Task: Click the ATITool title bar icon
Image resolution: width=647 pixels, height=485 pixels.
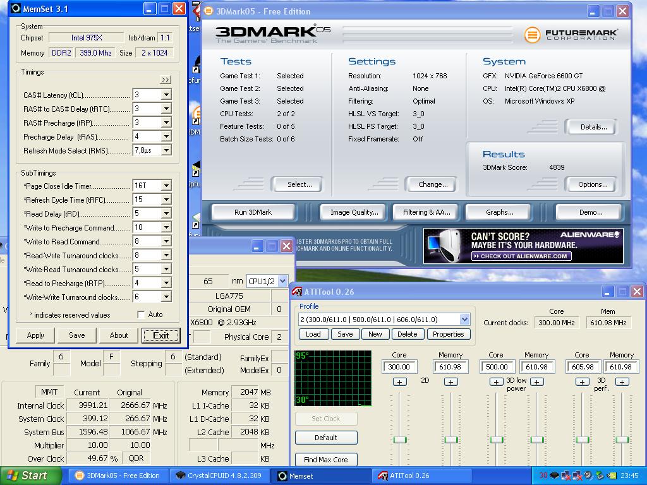Action: (297, 292)
